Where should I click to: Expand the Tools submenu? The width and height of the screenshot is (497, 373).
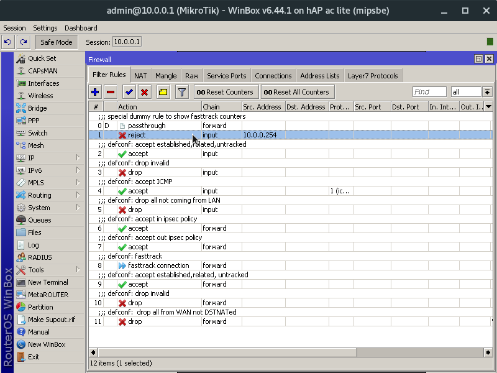tap(50, 270)
